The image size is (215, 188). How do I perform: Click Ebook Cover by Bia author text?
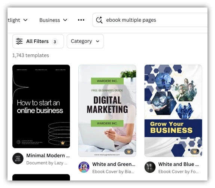pyautogui.click(x=113, y=172)
